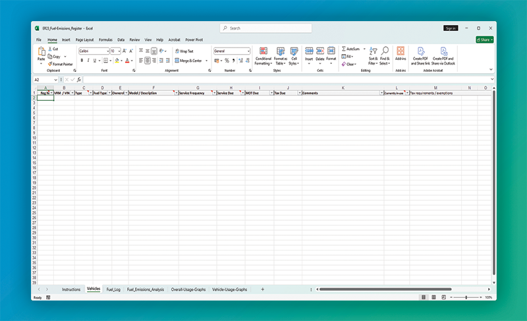Open the Add-ins pane

coord(401,52)
